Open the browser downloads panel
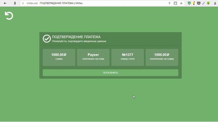Image resolution: width=218 pixels, height=122 pixels. [215, 3]
